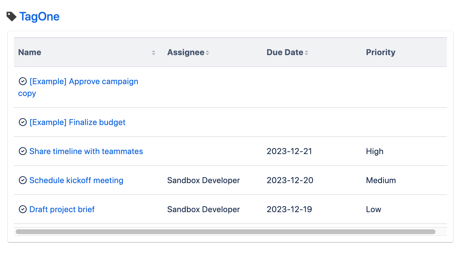
Task: Sort by Due Date using sort arrows
Action: point(306,53)
